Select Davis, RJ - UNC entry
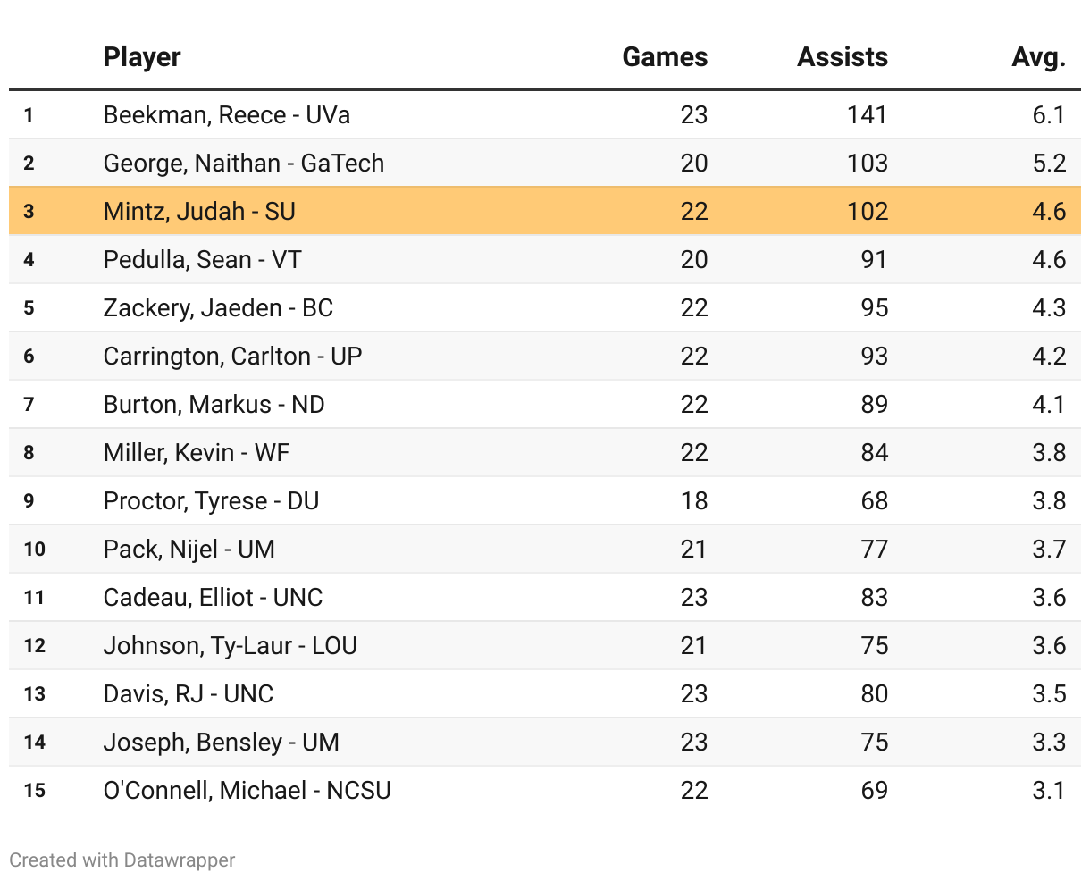The image size is (1090, 881). [x=189, y=694]
